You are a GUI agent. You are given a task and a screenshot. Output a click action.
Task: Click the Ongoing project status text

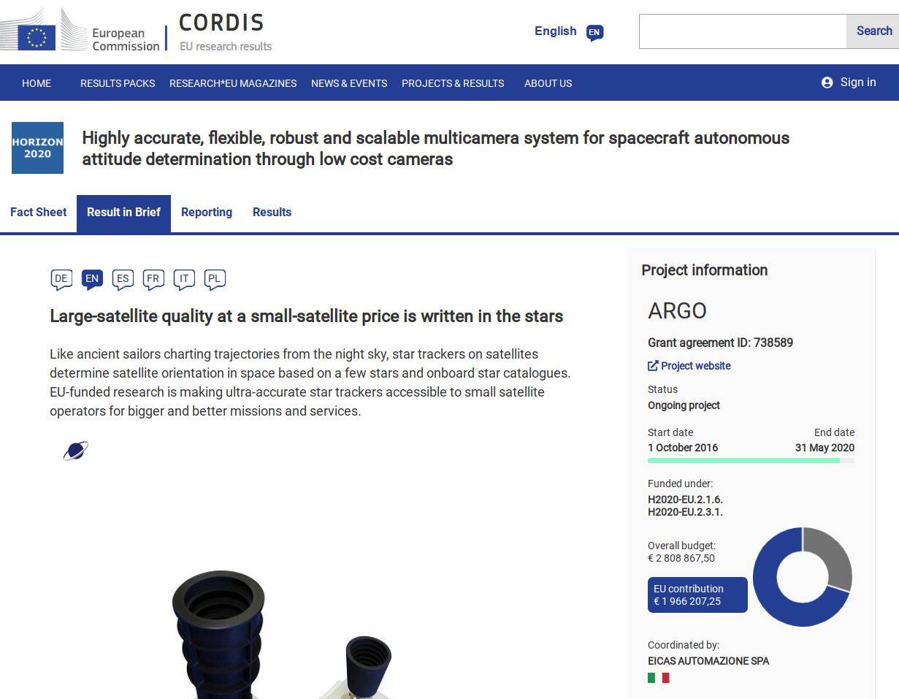[x=684, y=405]
